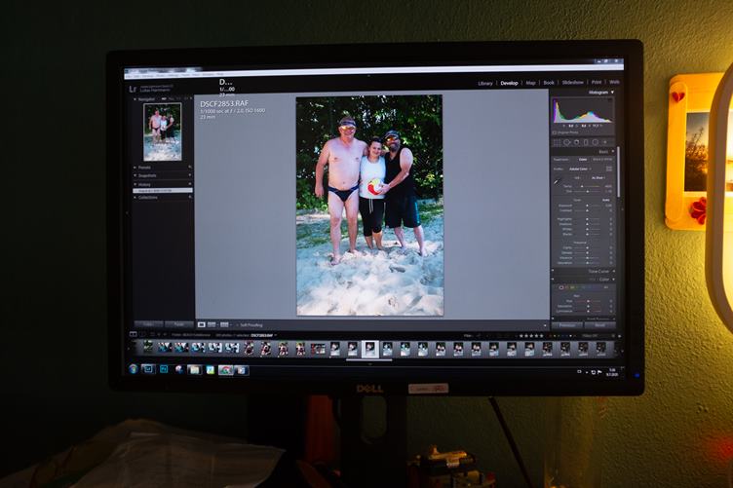
Task: Clear History with the X icon
Action: 190,184
